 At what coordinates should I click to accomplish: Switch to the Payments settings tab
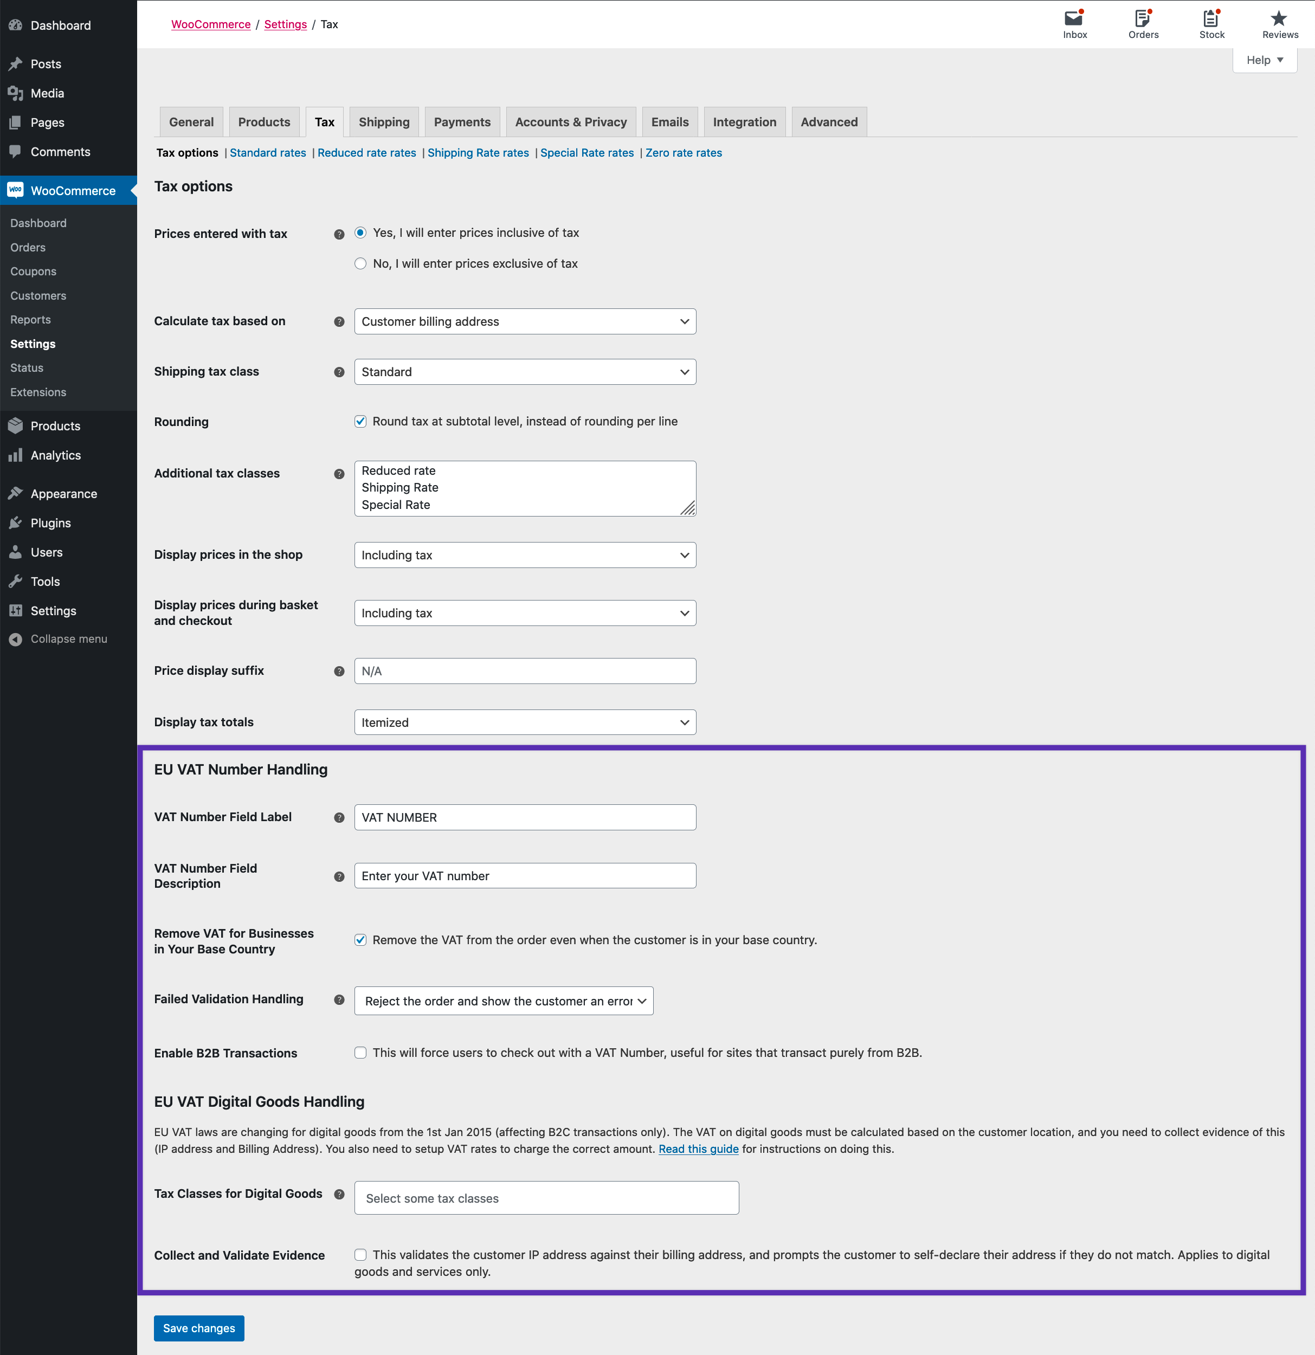tap(461, 121)
